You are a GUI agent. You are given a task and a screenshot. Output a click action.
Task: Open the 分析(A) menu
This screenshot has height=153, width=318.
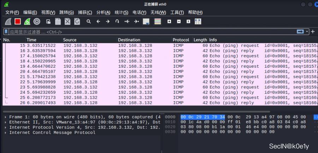103,12
